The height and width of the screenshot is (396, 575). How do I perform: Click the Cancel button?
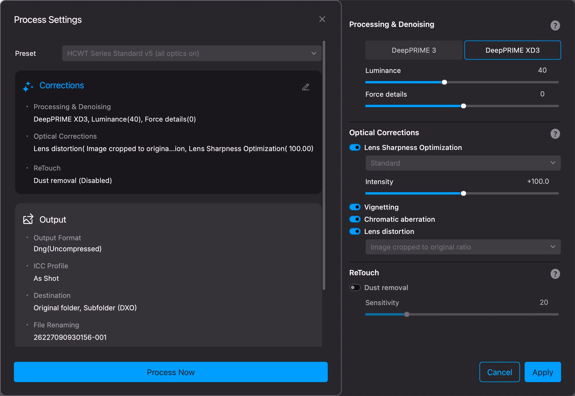point(499,372)
